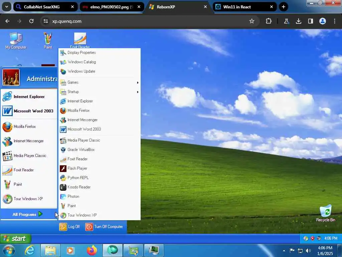The width and height of the screenshot is (342, 257).
Task: Start Tour Windows XP in the All Programs list
Action: (x=100, y=215)
